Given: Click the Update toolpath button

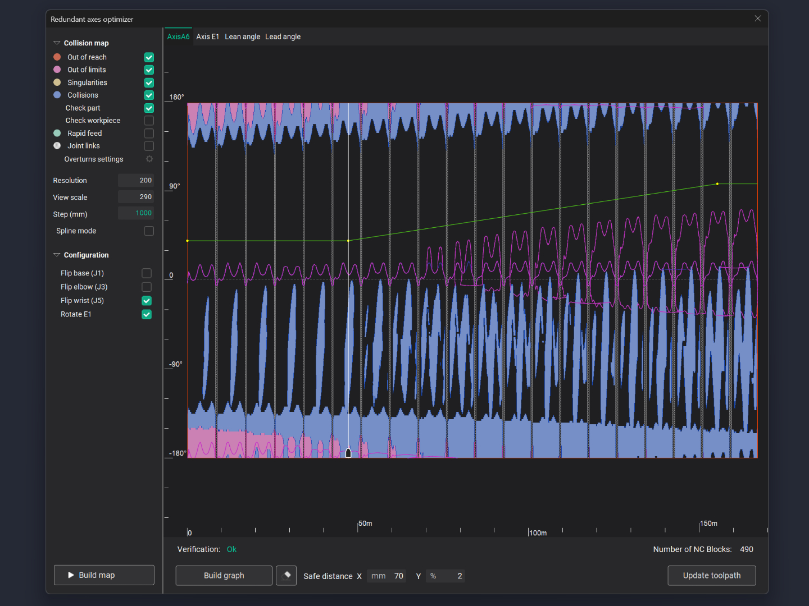Looking at the screenshot, I should [711, 575].
